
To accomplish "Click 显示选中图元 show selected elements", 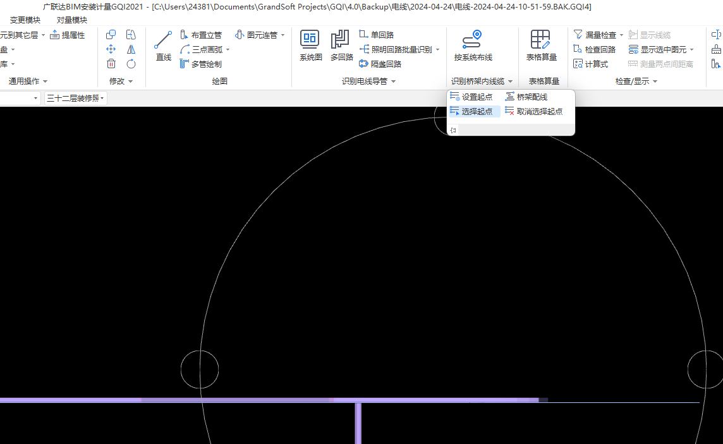I will 657,49.
